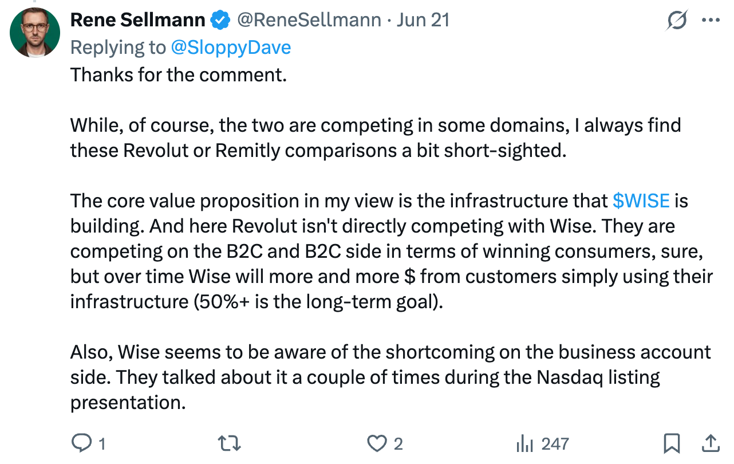Click the 247 views count

pyautogui.click(x=555, y=444)
